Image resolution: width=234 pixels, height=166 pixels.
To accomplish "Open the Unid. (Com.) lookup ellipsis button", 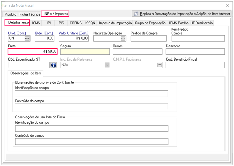I will (27, 38).
